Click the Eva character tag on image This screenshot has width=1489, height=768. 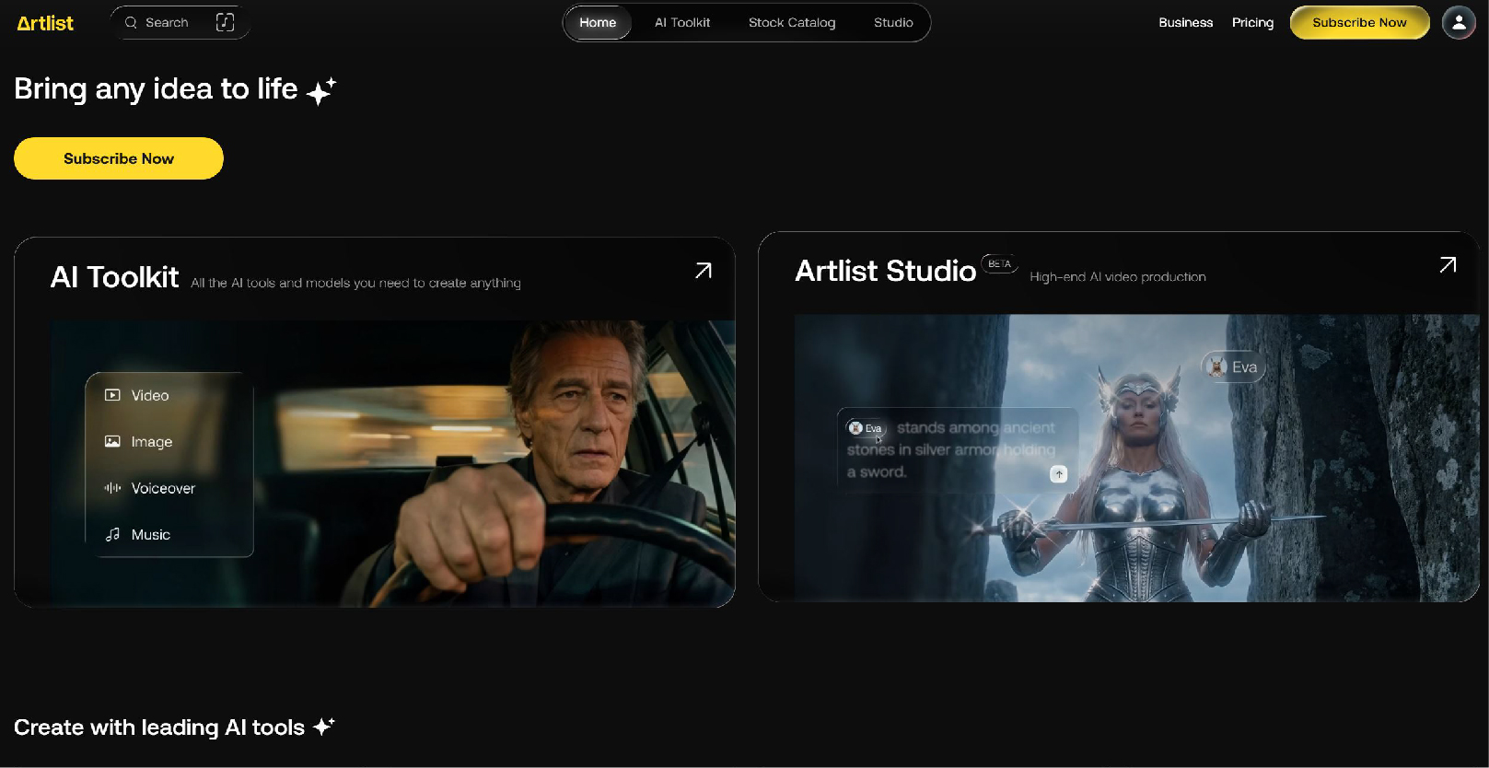[x=1233, y=367]
